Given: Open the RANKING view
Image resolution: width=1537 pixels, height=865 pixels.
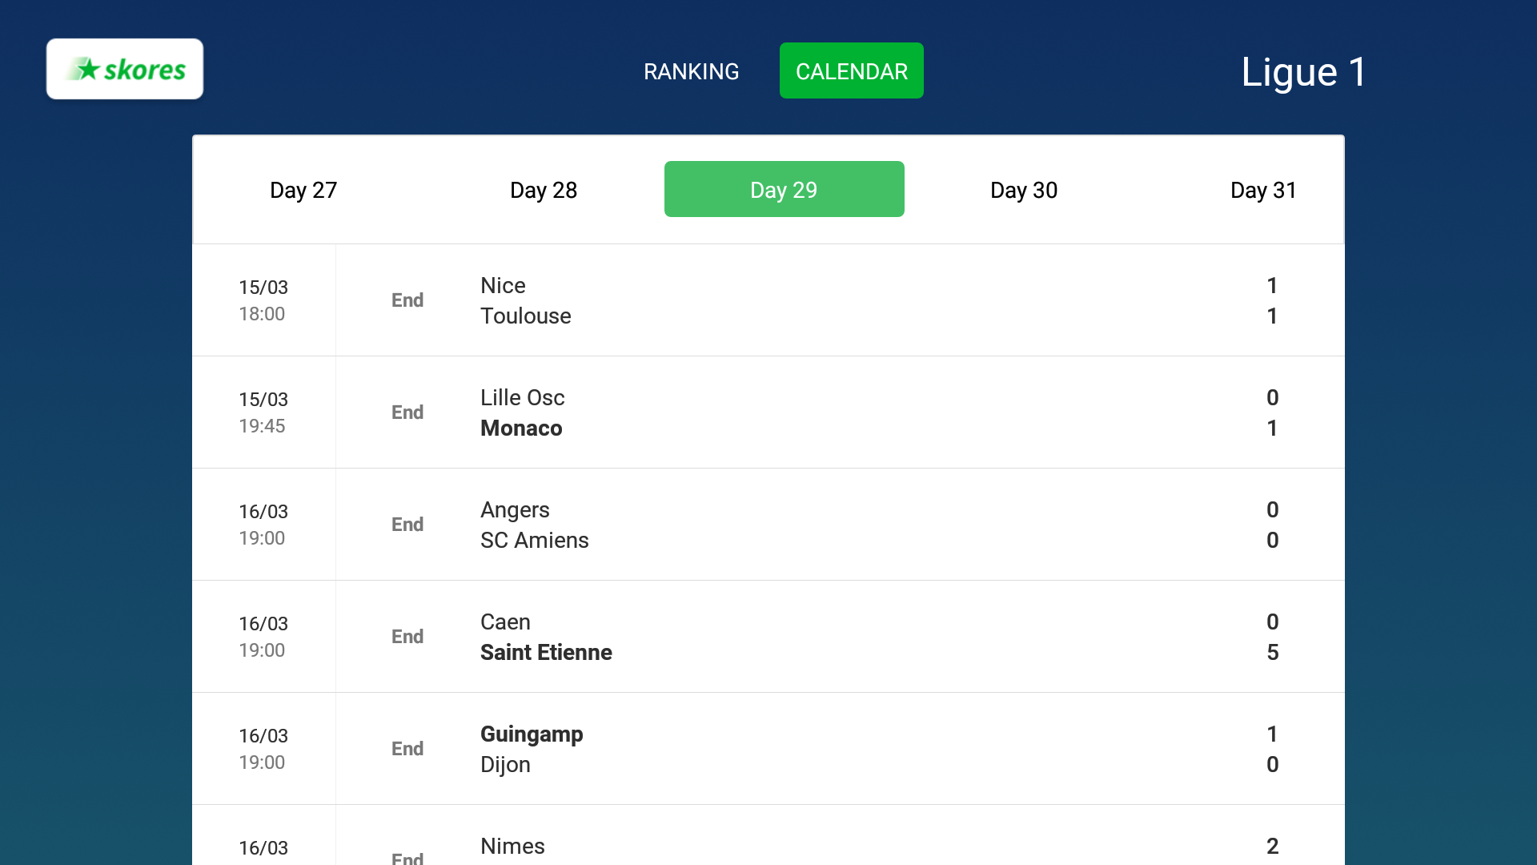Looking at the screenshot, I should (x=692, y=71).
